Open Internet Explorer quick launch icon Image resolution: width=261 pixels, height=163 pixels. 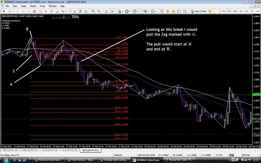[15, 160]
